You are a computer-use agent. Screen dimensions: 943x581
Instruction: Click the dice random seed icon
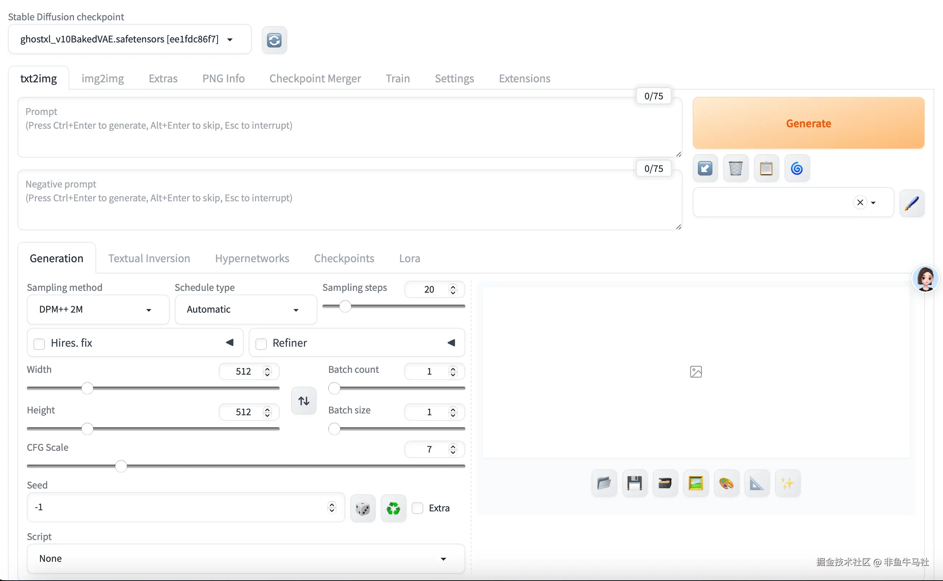[x=362, y=508]
